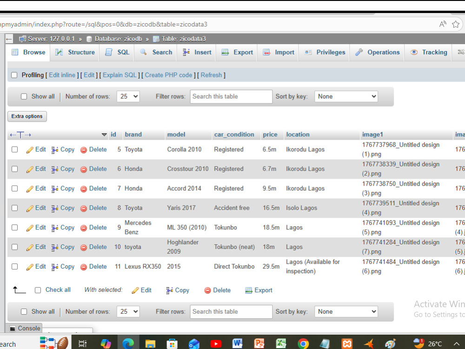
Task: Open Microsoft Word from the taskbar
Action: pos(238,343)
